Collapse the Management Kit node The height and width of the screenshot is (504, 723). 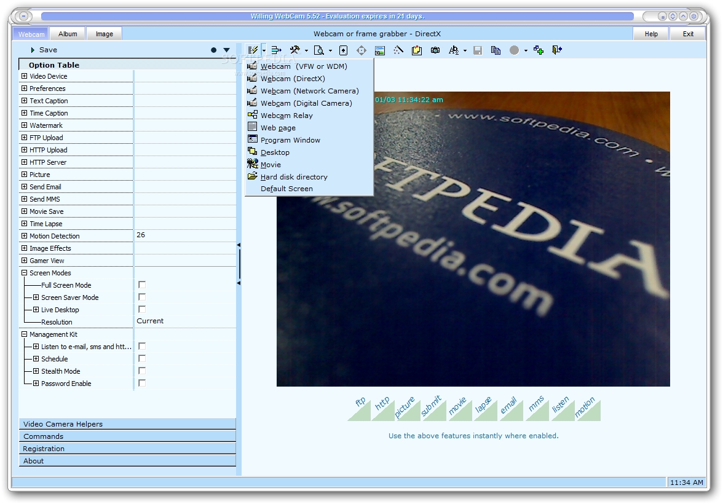[x=25, y=334]
